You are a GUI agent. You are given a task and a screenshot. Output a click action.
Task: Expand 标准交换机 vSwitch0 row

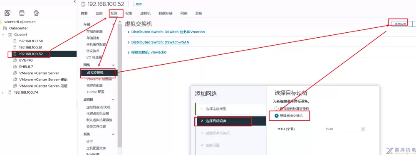point(129,52)
